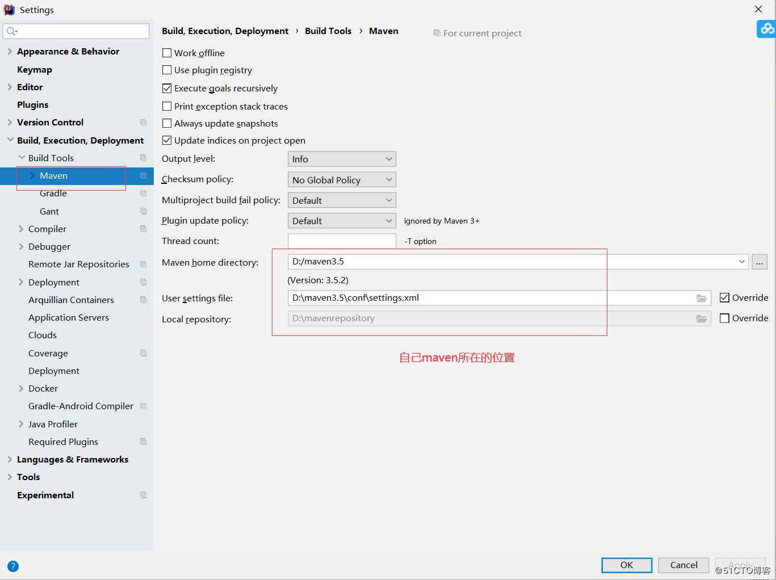
Task: Click the browse '...' button for Maven home
Action: [x=760, y=262]
